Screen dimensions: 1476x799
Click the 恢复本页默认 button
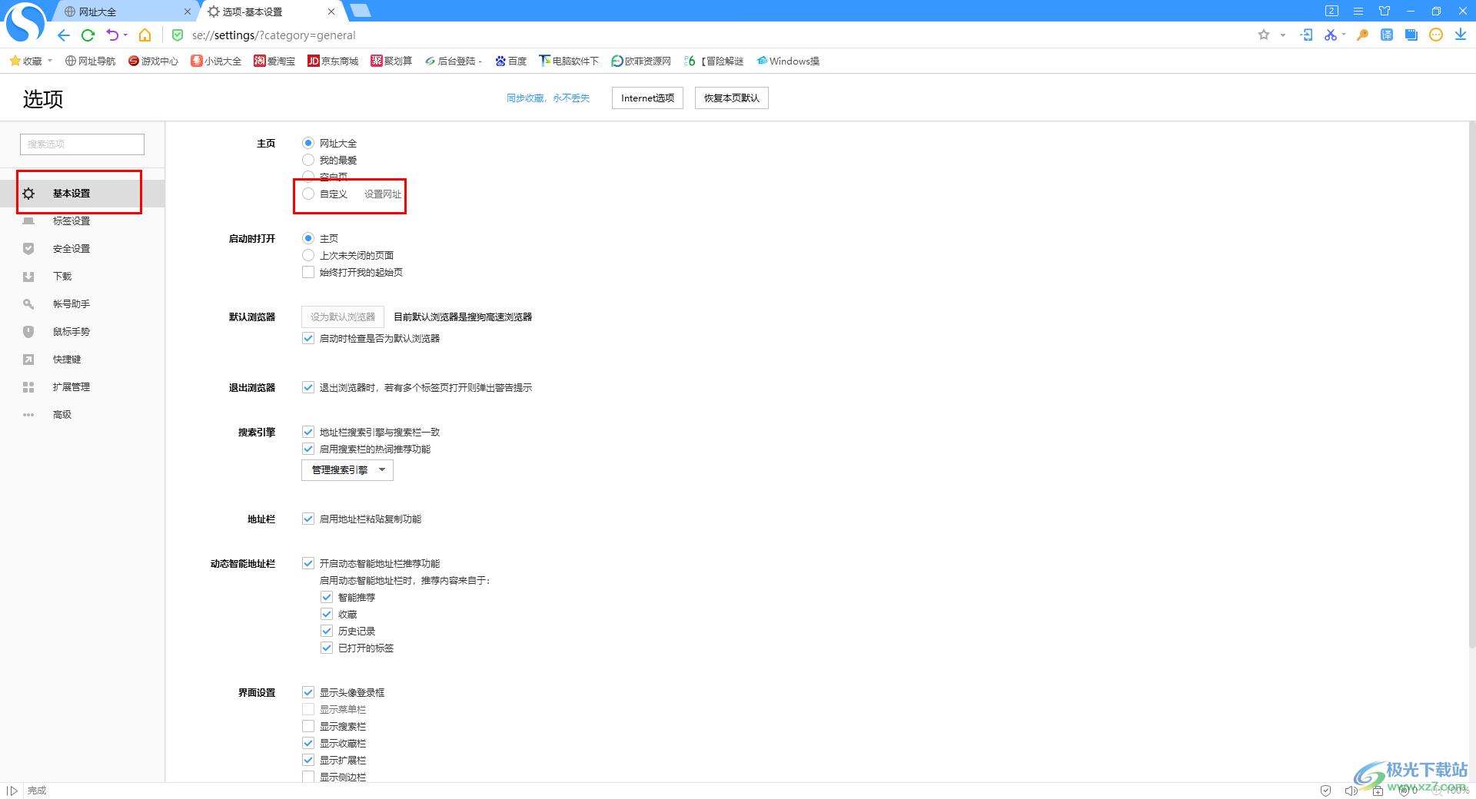click(732, 98)
